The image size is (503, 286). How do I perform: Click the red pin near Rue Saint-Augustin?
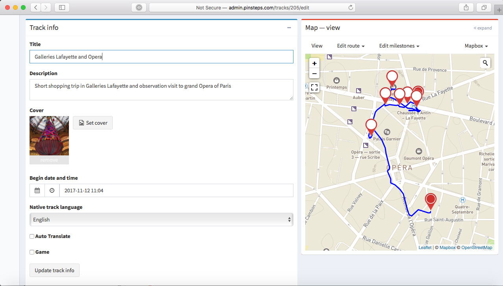(x=431, y=202)
